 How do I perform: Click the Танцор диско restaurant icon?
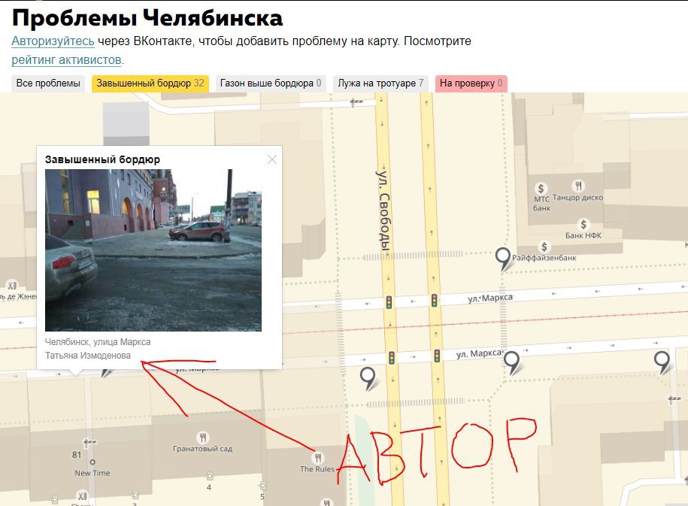(x=578, y=186)
